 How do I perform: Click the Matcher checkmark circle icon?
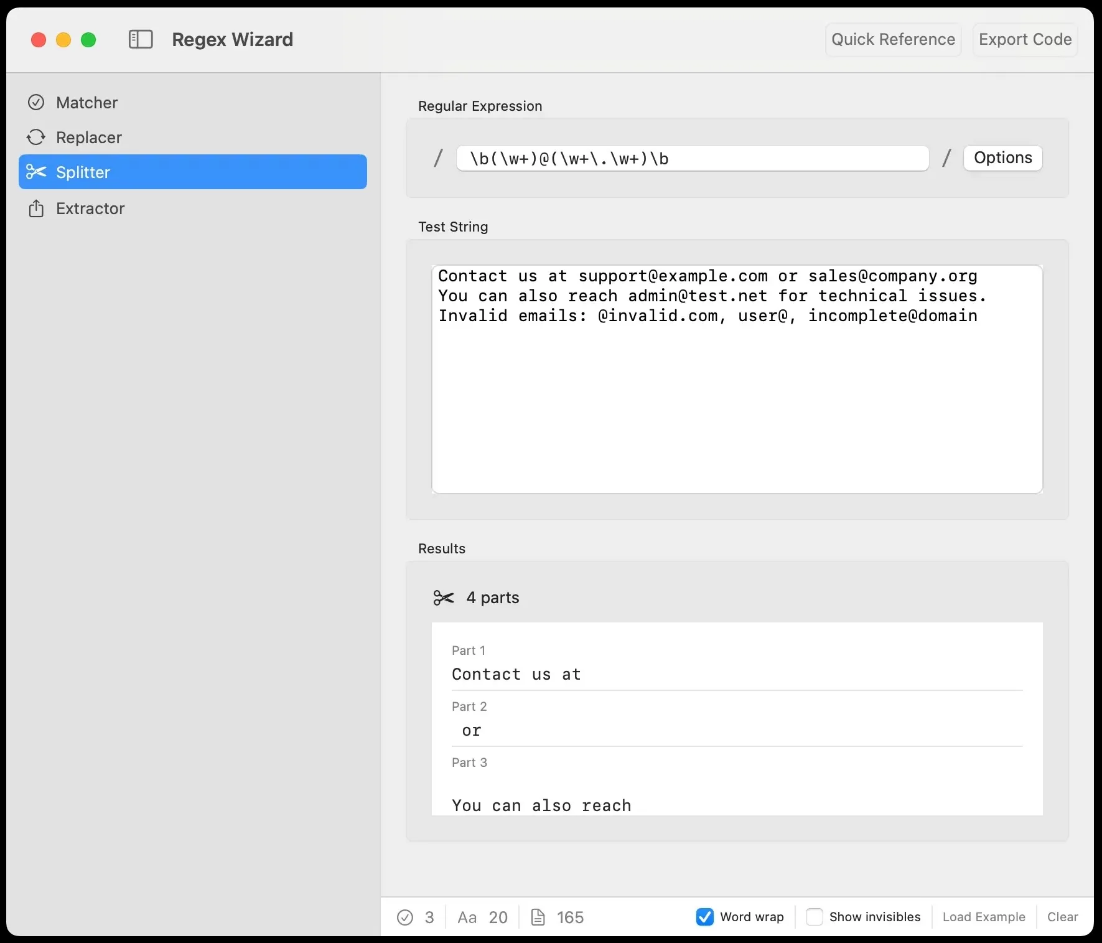click(37, 103)
